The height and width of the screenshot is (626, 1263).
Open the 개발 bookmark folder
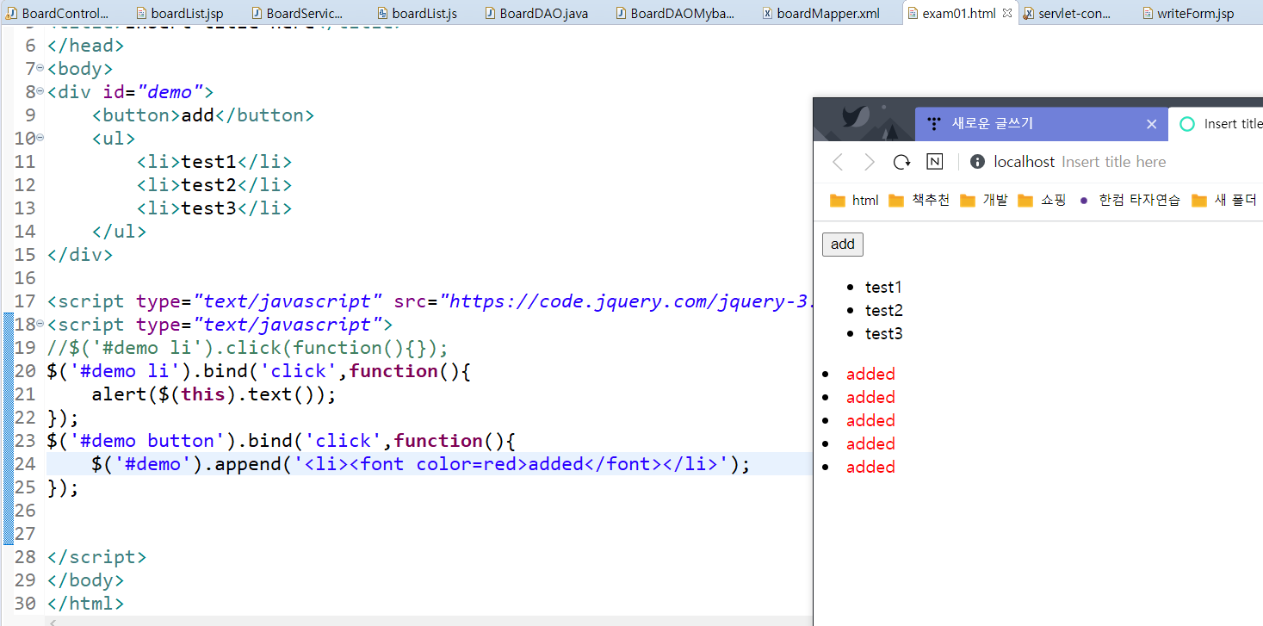[984, 201]
